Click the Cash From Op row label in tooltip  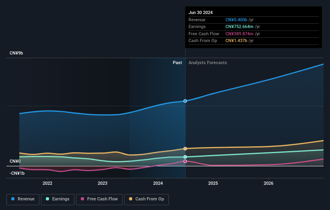coord(203,41)
